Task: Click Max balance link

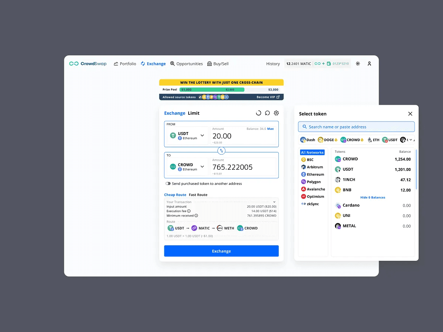Action: [271, 129]
